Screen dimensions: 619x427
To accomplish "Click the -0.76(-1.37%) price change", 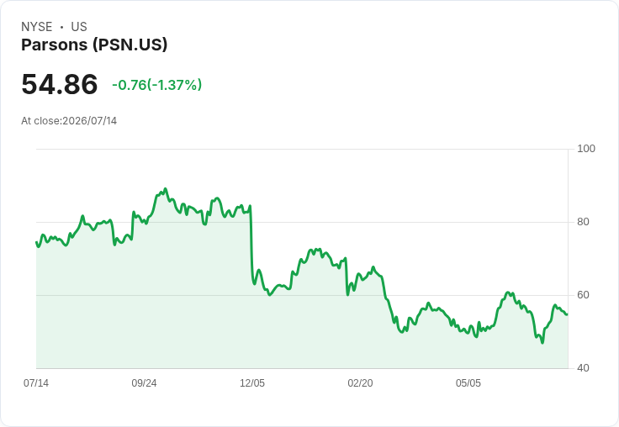I will pos(156,85).
